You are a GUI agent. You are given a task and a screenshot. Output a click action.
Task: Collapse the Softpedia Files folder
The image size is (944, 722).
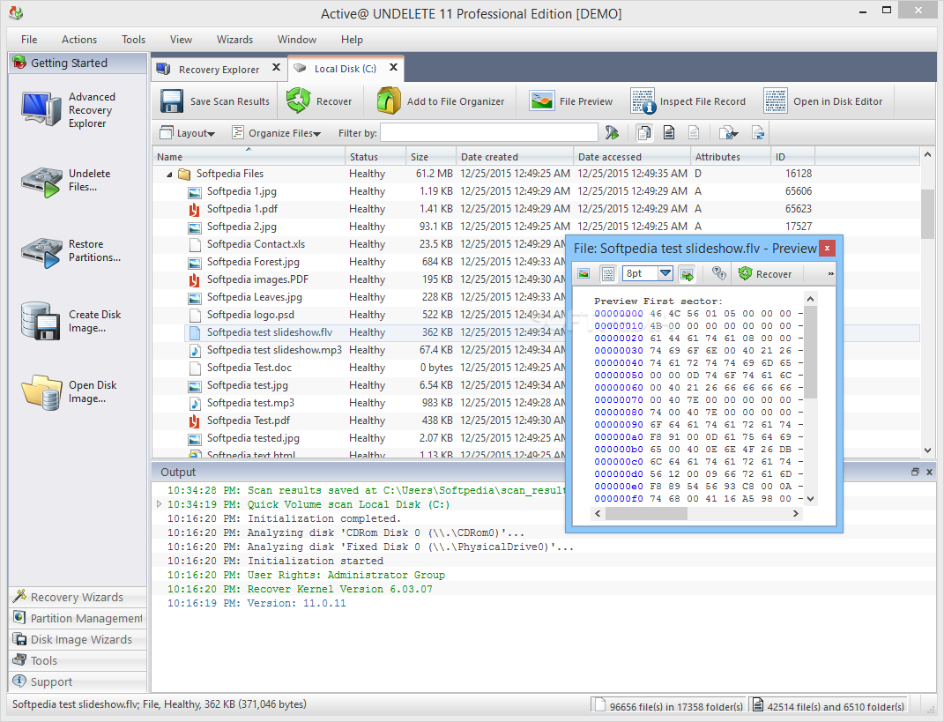coord(169,175)
